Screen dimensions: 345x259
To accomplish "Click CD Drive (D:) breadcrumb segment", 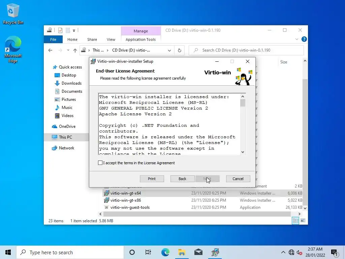I will 131,50.
